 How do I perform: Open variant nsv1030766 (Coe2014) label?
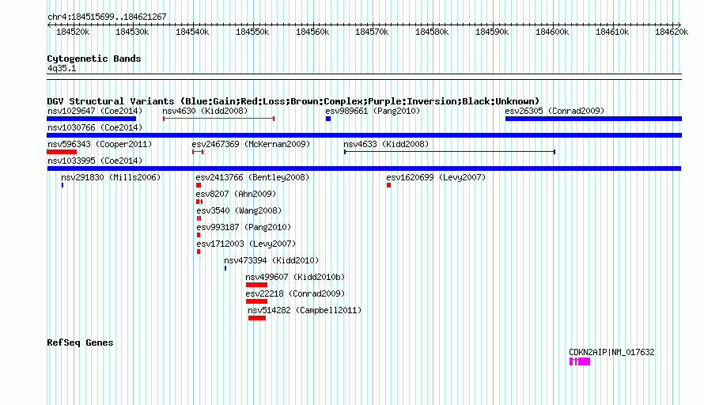(x=95, y=127)
